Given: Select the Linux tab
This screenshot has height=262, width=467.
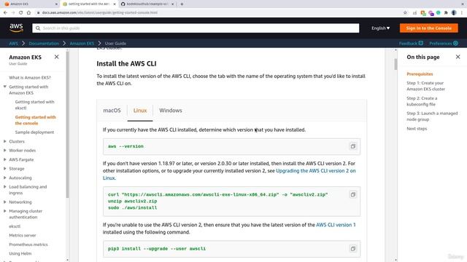Looking at the screenshot, I should [x=140, y=111].
